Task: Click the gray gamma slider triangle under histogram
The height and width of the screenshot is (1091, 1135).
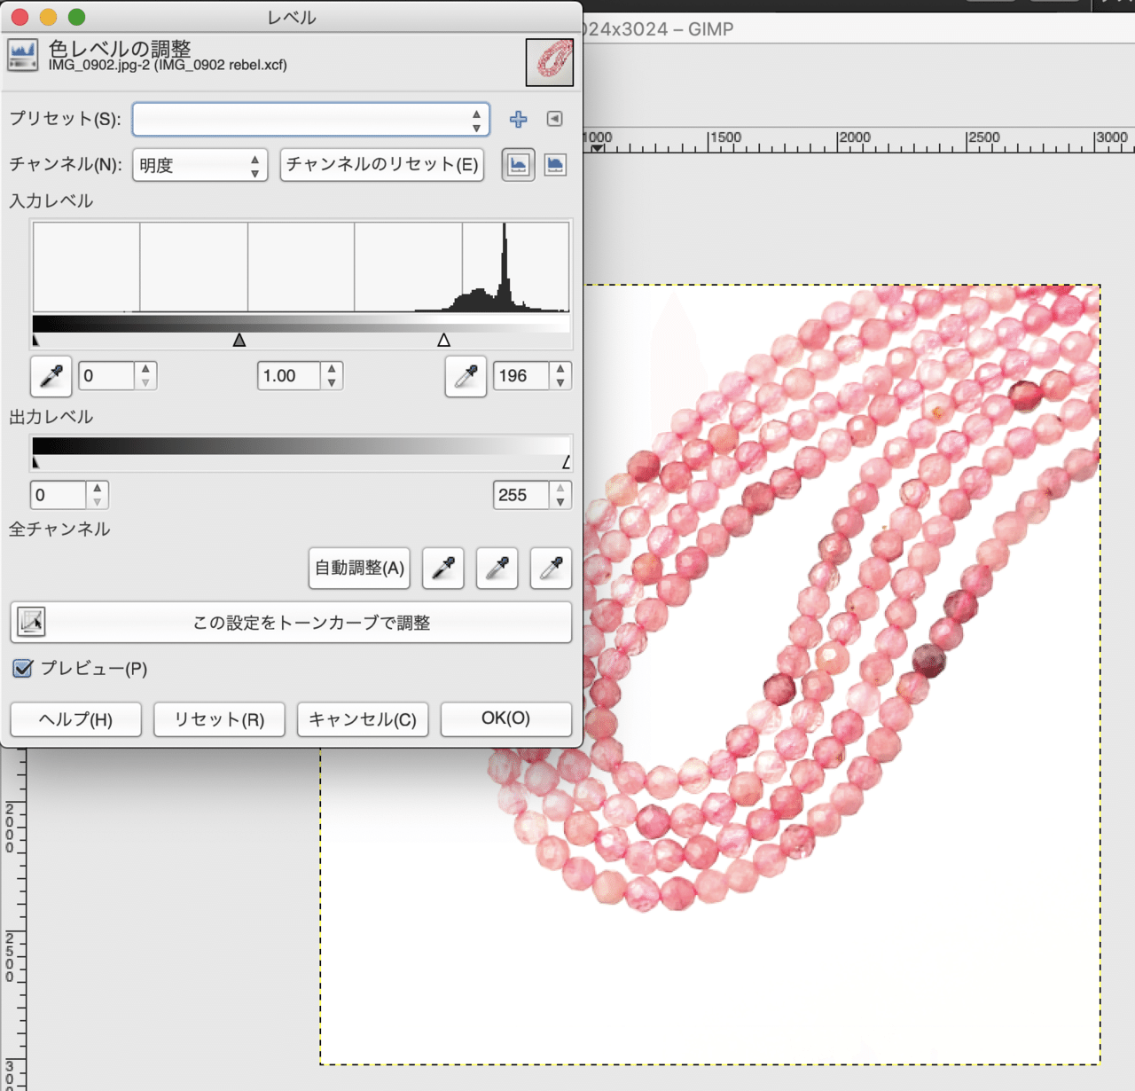Action: click(239, 341)
